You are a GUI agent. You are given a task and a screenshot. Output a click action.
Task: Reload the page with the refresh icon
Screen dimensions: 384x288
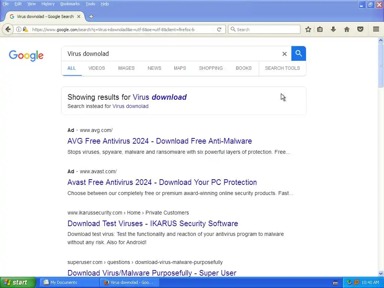[219, 29]
